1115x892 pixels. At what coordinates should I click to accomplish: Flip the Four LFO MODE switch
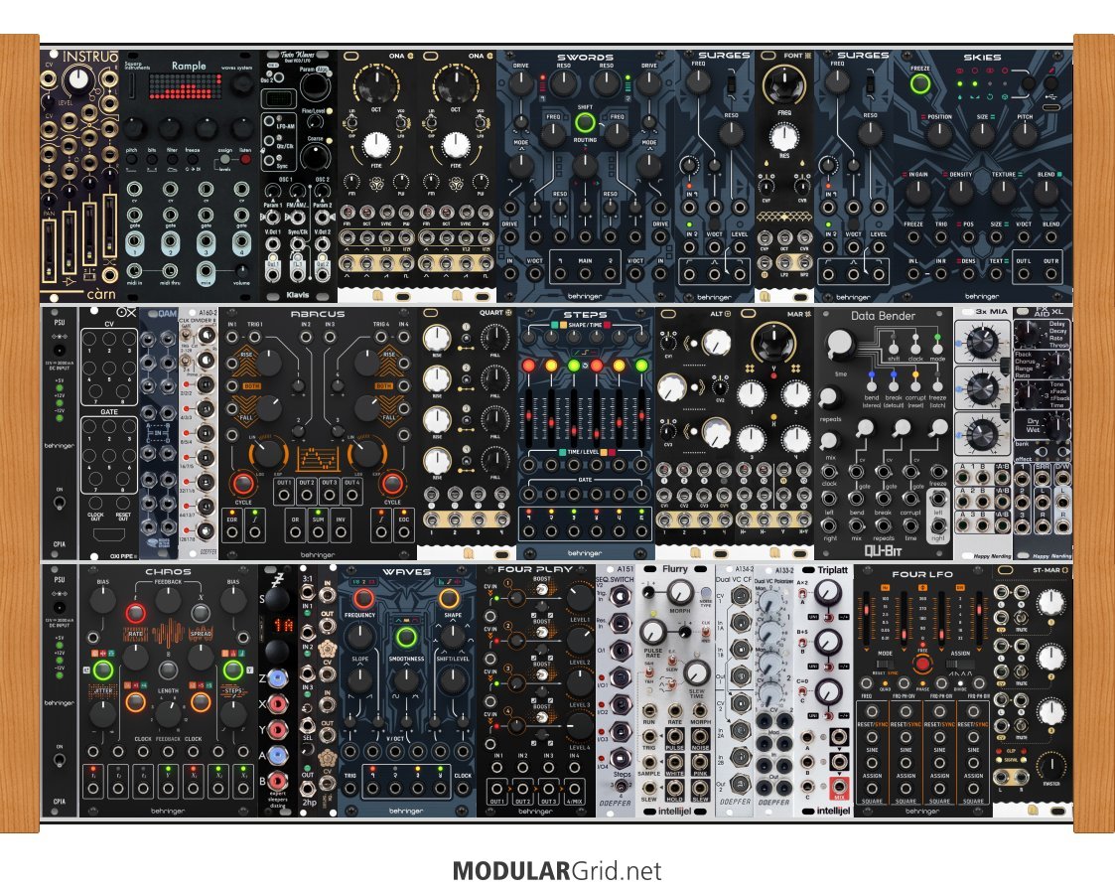tap(886, 664)
